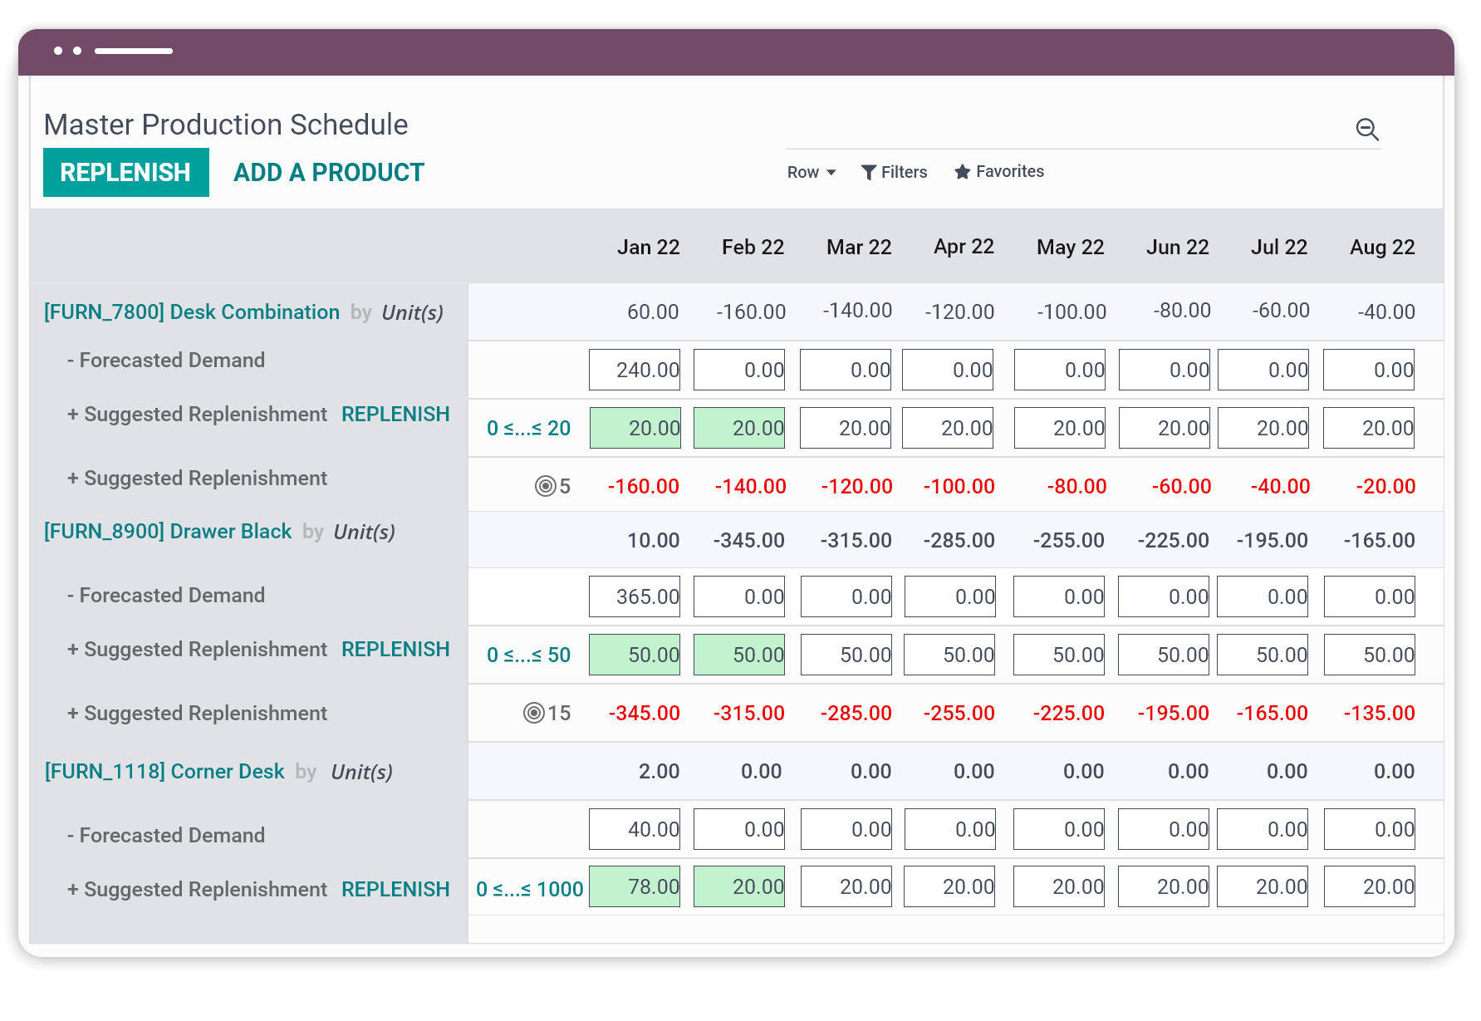Click the May 22 column header
The width and height of the screenshot is (1481, 1021).
tap(1070, 247)
